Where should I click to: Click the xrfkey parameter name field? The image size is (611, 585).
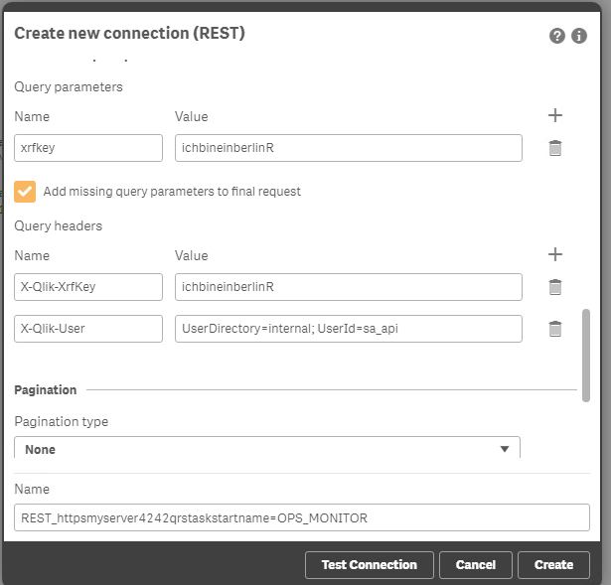pyautogui.click(x=88, y=148)
